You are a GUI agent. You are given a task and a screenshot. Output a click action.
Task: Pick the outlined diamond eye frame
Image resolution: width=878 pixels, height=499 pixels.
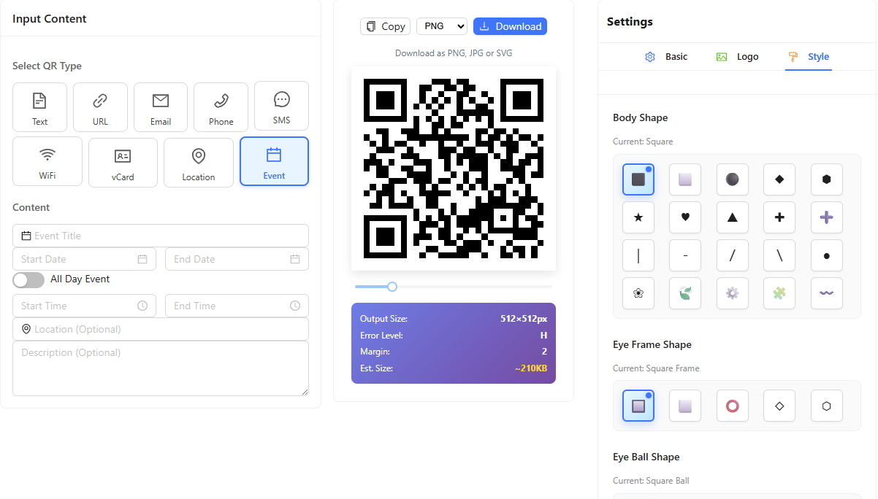(x=779, y=406)
